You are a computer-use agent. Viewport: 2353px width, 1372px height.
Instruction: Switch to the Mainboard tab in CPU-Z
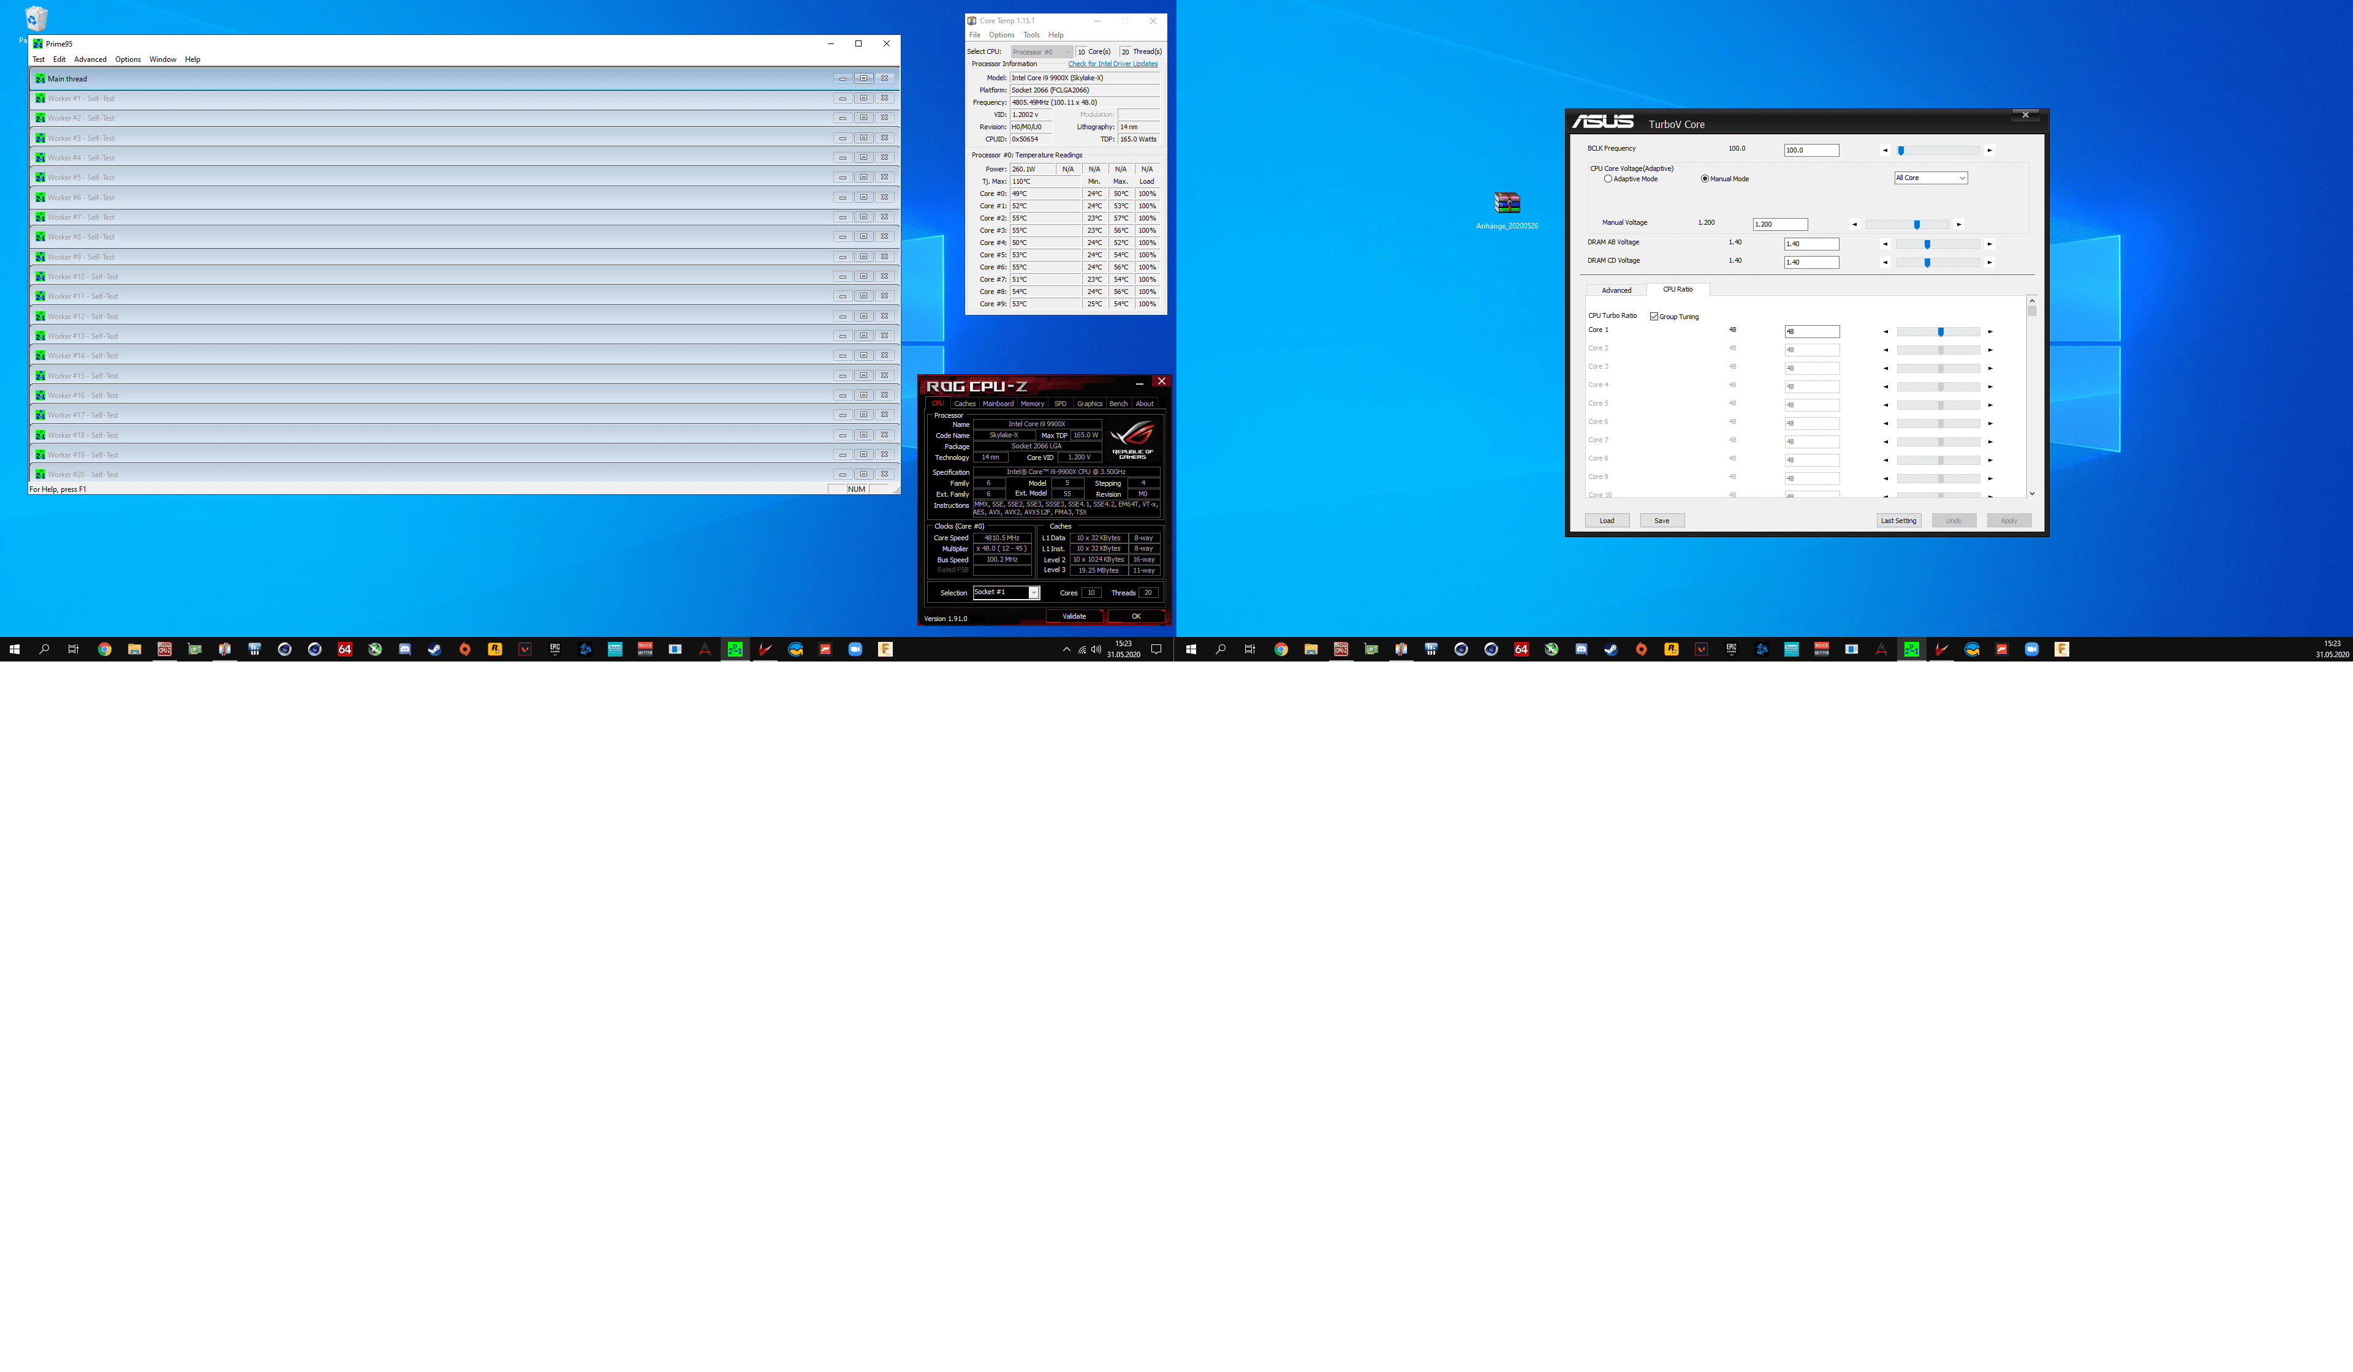coord(997,403)
